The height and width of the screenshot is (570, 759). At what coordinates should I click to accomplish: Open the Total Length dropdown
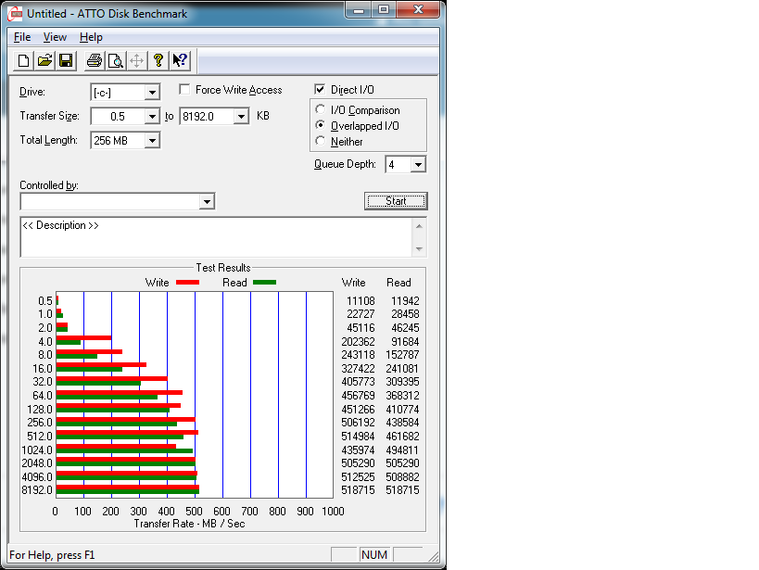click(152, 141)
